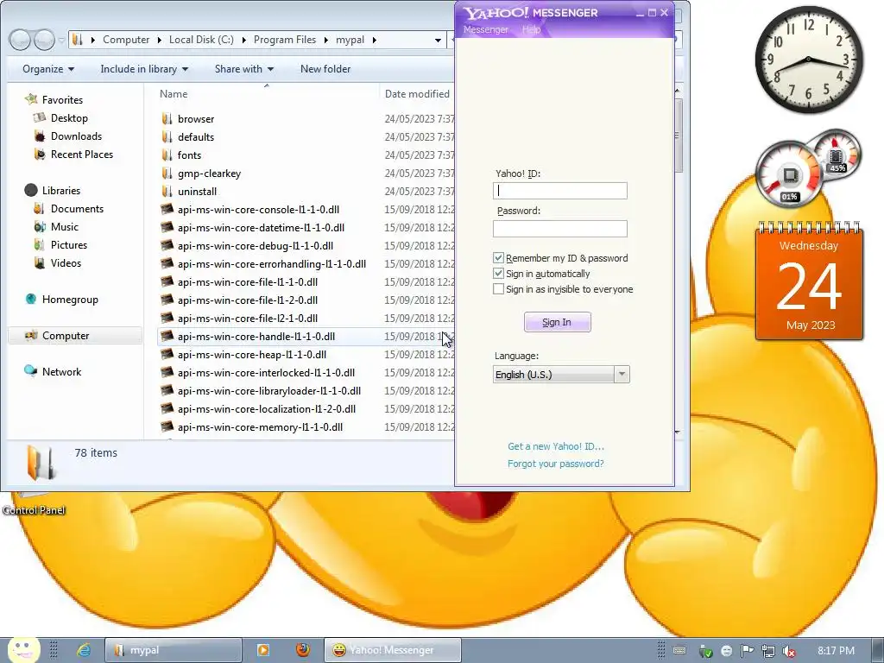Click the Yahoo! ID input field
This screenshot has height=663, width=884.
(559, 191)
